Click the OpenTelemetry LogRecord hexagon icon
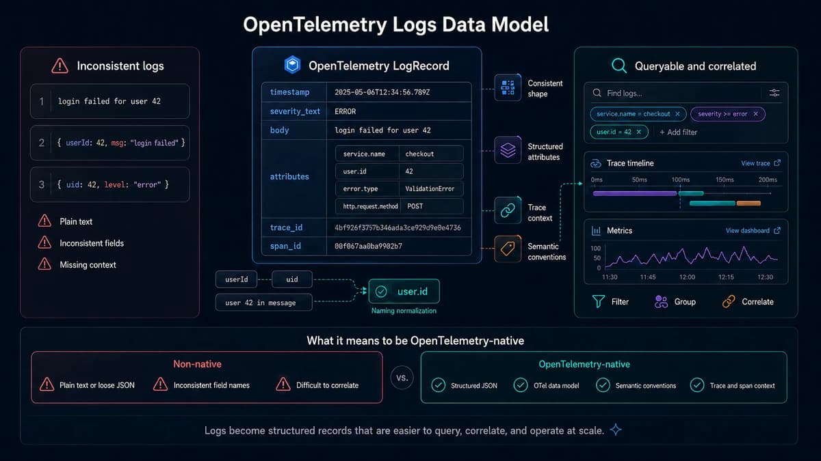The image size is (821, 461). (x=292, y=66)
